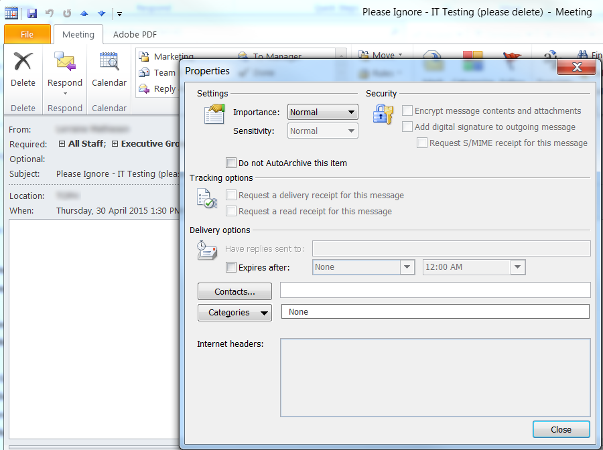
Task: Toggle Do not AutoArchive this item
Action: 231,163
